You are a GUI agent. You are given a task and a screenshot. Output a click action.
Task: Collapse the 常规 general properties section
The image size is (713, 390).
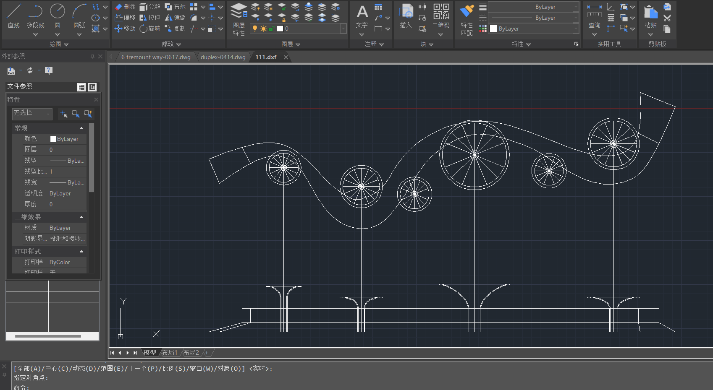pyautogui.click(x=81, y=128)
